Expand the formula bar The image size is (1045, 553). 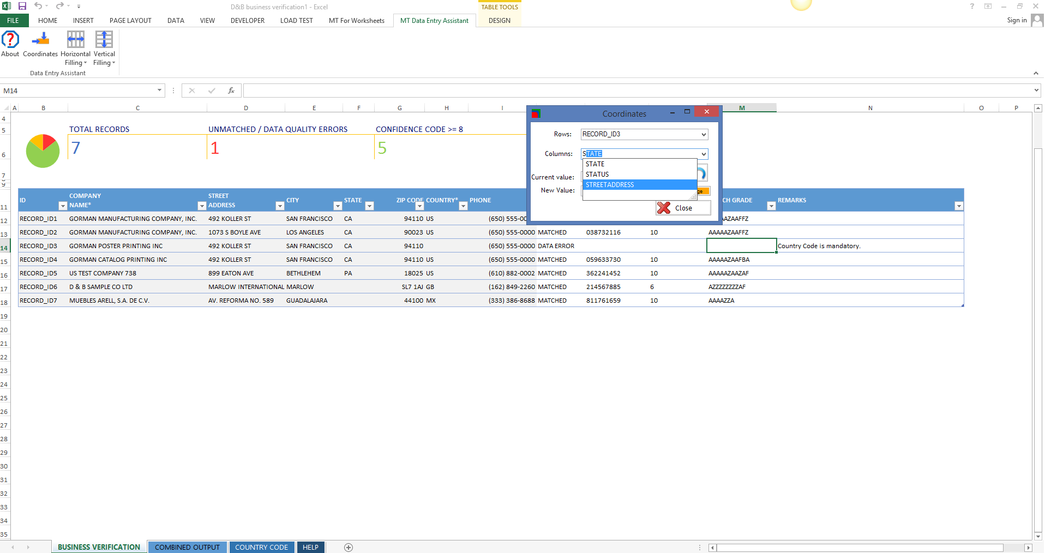click(1036, 91)
